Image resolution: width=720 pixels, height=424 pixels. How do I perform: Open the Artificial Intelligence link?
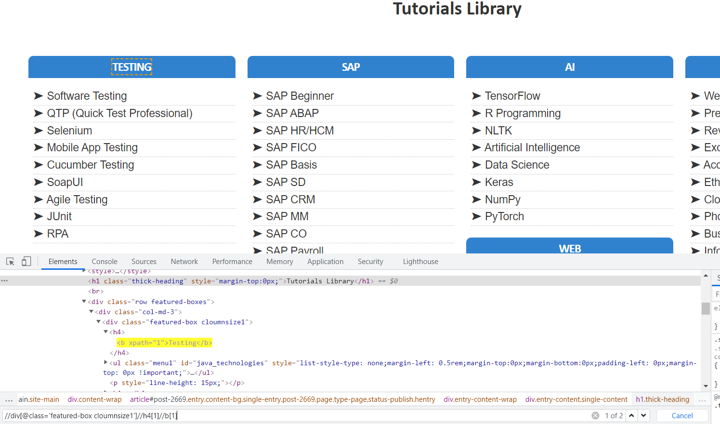tap(532, 147)
